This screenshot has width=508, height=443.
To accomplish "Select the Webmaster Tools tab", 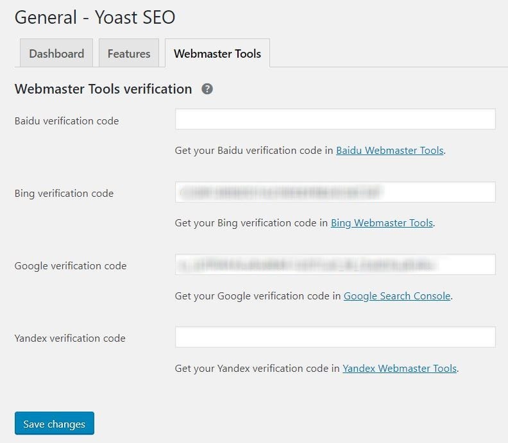I will 217,54.
